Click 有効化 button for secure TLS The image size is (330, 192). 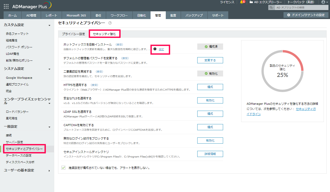click(210, 100)
